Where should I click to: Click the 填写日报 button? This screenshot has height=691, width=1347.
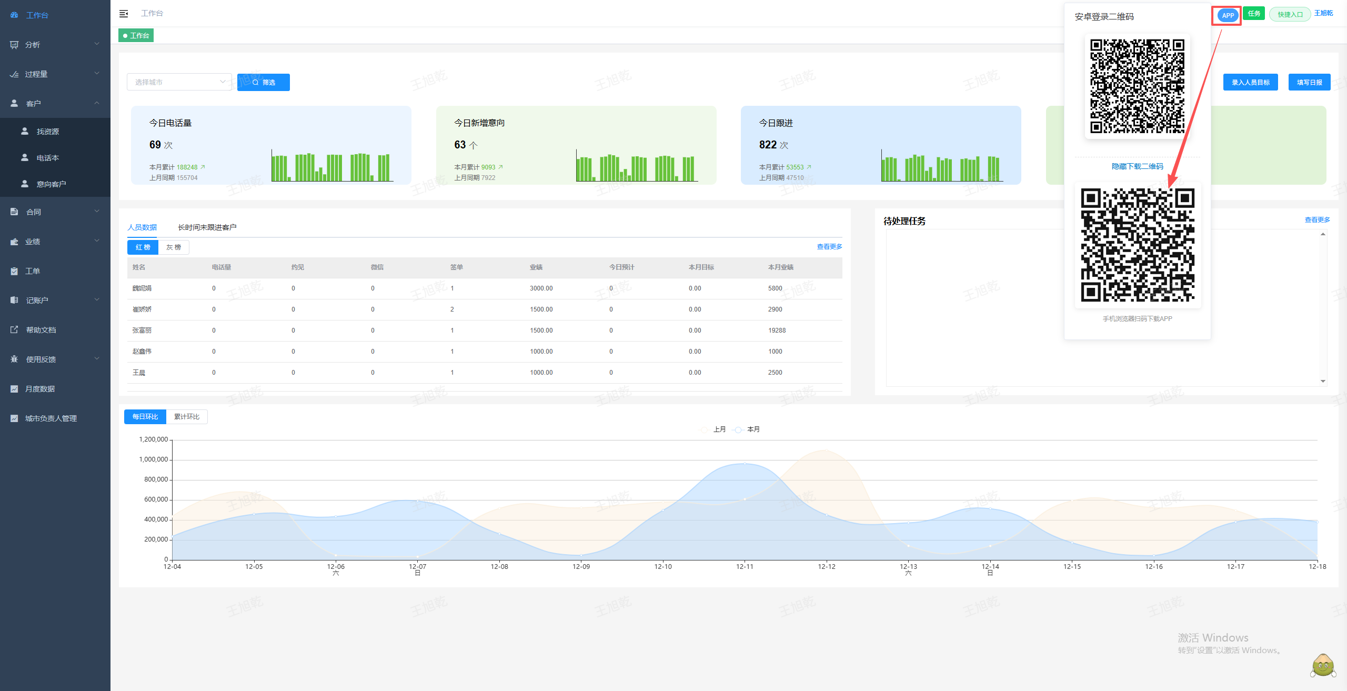[1309, 82]
